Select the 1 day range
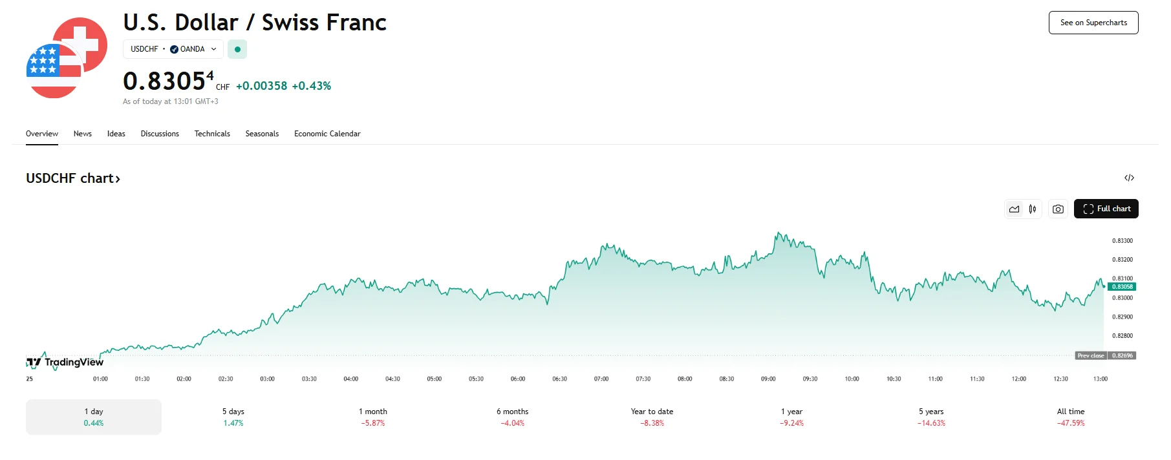 click(x=94, y=417)
